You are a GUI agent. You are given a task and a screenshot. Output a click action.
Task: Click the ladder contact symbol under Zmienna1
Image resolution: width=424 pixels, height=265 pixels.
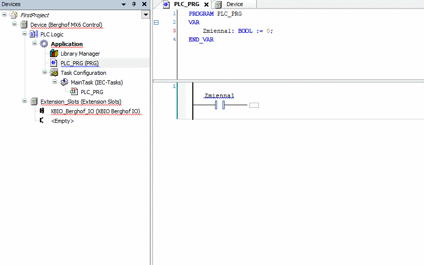coord(220,105)
